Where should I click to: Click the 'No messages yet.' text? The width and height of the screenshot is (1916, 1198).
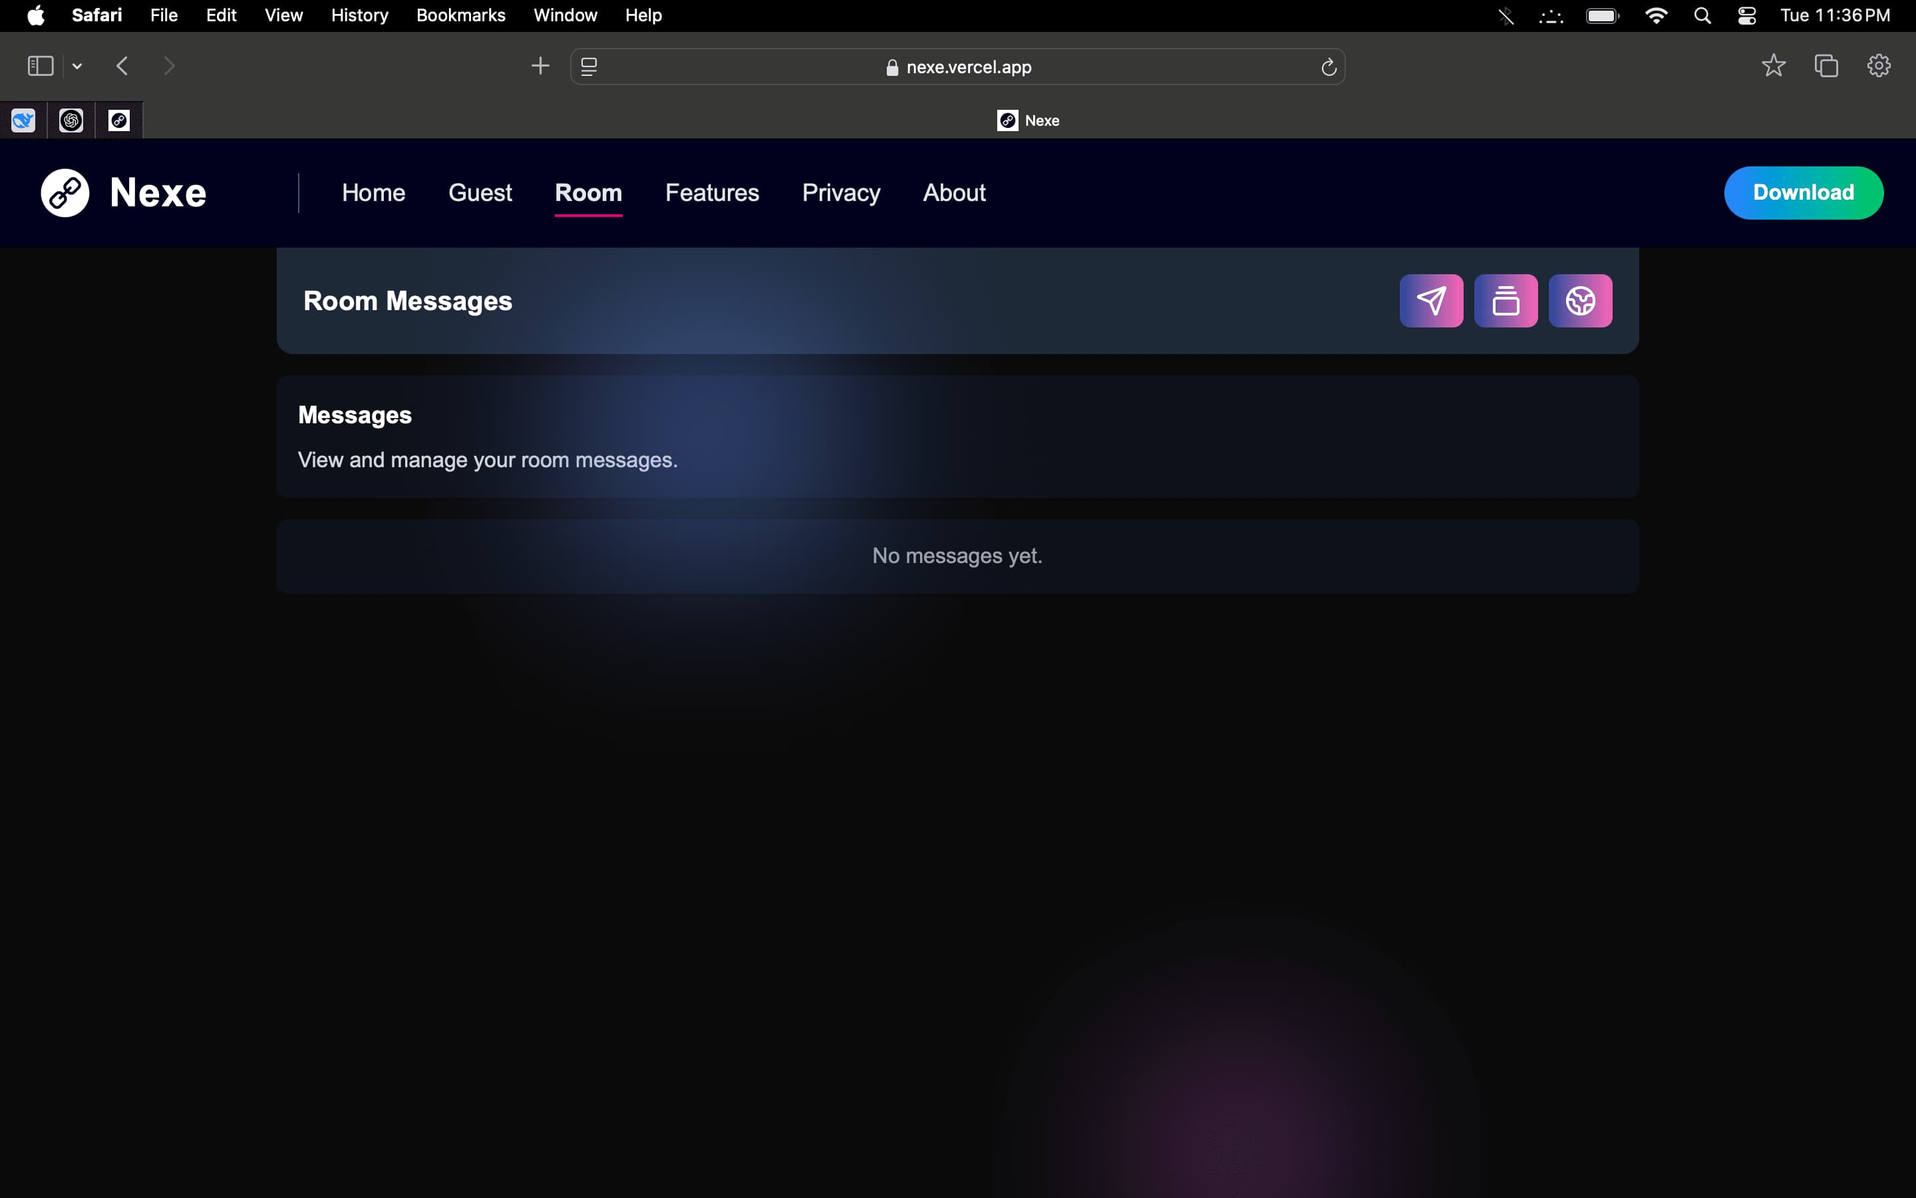pos(957,556)
